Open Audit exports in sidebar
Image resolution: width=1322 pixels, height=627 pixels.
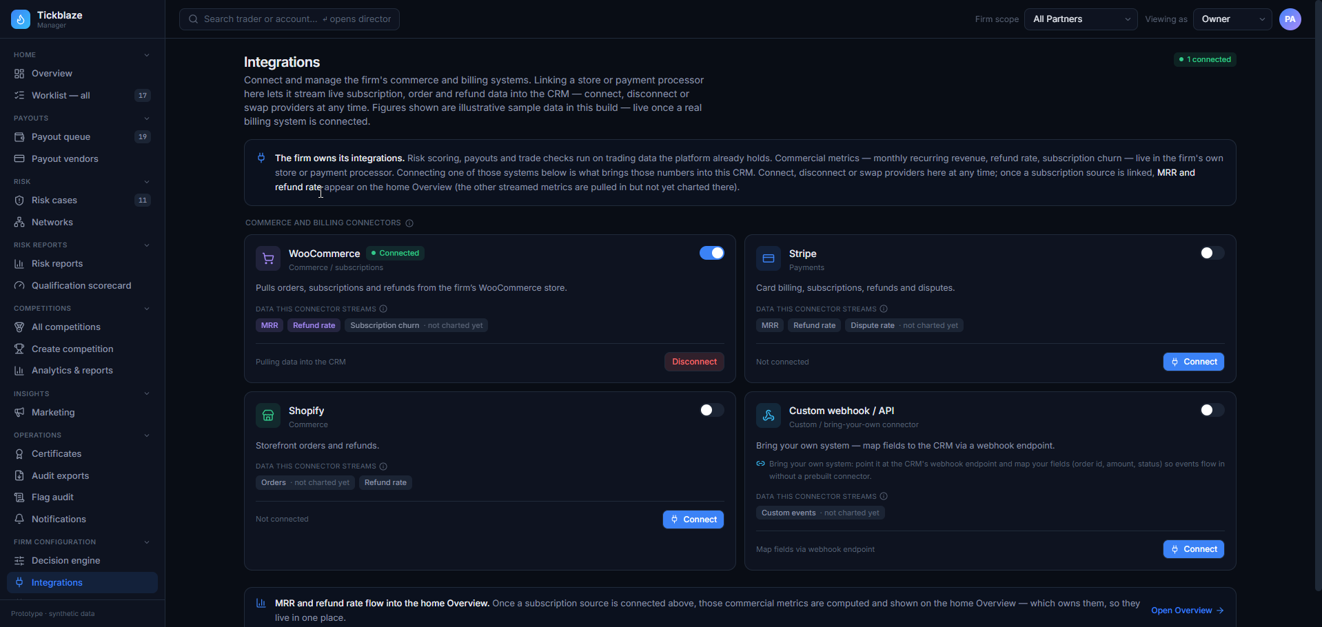pos(82,476)
